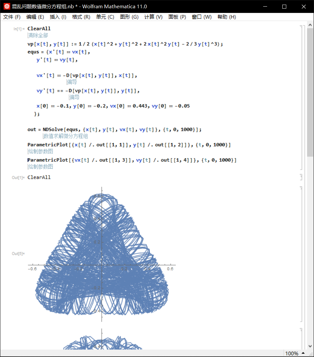This screenshot has height=357, width=314.
Task: Click the second ParametricPlot line with vx[t]
Action: pyautogui.click(x=132, y=160)
